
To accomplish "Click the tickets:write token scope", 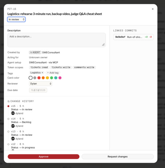I will click(x=61, y=67).
